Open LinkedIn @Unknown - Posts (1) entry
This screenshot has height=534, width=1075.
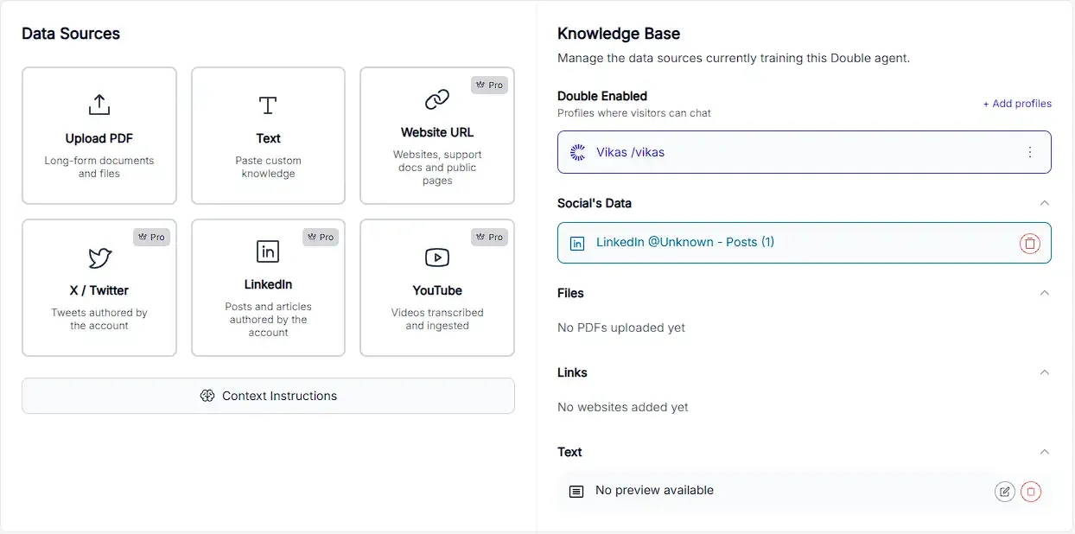point(805,243)
